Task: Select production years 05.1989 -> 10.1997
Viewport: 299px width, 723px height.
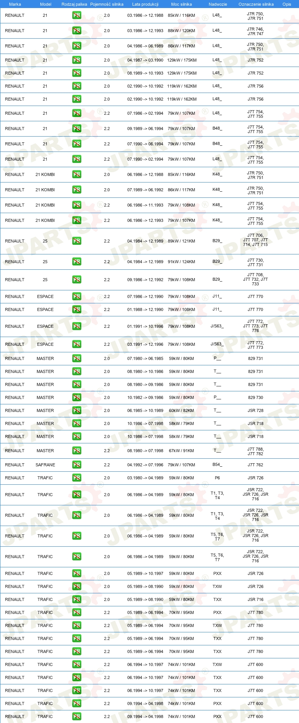Action: click(x=145, y=573)
